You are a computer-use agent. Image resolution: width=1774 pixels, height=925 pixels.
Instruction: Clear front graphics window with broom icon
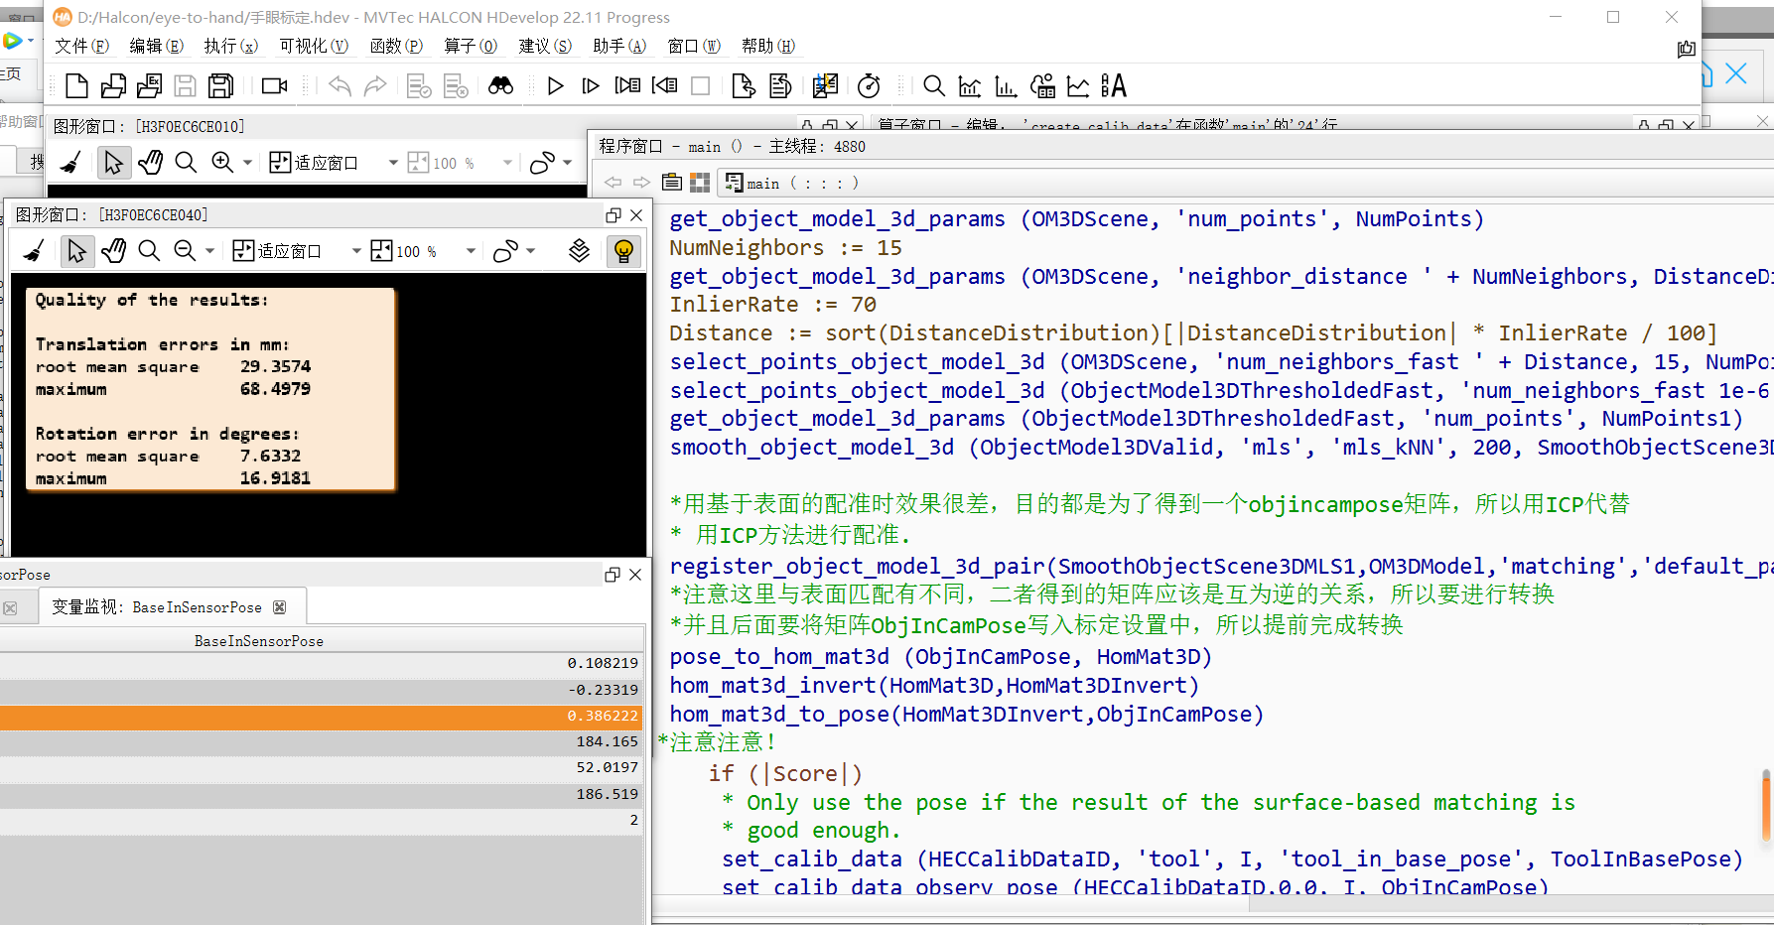34,251
